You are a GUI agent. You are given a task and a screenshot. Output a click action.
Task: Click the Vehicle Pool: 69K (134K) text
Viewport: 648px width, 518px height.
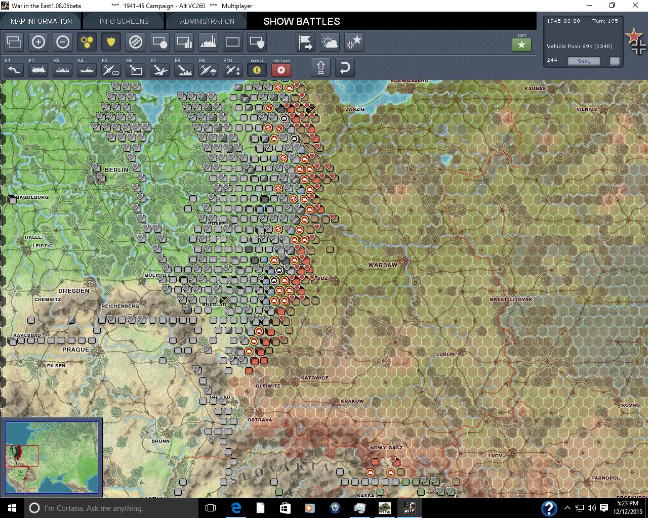pos(580,47)
